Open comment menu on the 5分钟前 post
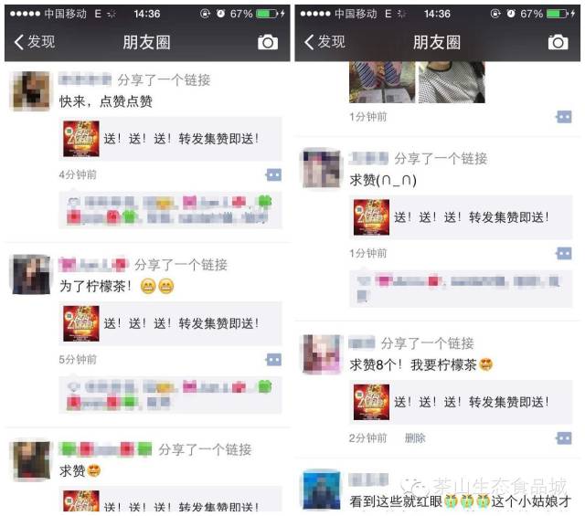 [274, 360]
